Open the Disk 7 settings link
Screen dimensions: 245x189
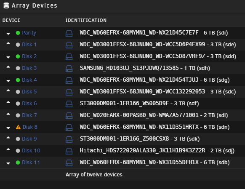click(29, 115)
